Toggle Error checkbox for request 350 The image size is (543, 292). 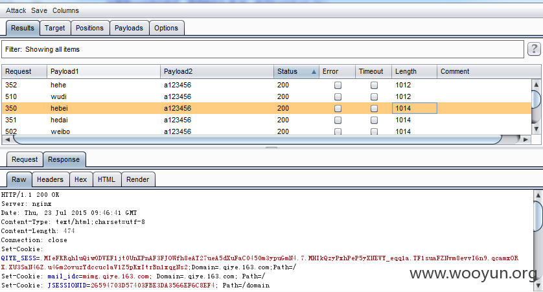click(338, 108)
